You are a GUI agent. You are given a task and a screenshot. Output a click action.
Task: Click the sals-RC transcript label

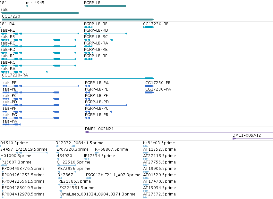click(8, 43)
